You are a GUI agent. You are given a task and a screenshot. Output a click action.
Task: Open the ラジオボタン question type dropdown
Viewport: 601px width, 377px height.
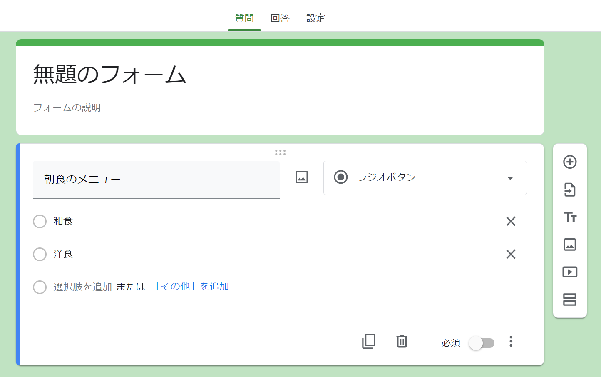[425, 178]
